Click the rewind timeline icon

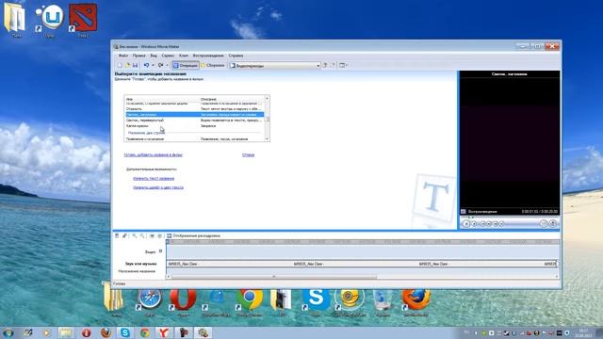152,235
